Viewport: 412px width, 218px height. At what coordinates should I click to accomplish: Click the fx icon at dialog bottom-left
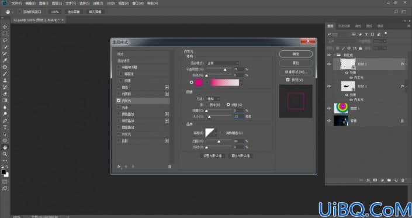[x=119, y=167]
